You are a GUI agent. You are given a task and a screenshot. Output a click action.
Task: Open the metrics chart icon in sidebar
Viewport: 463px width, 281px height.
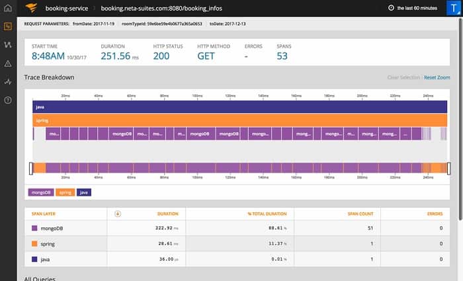[8, 82]
